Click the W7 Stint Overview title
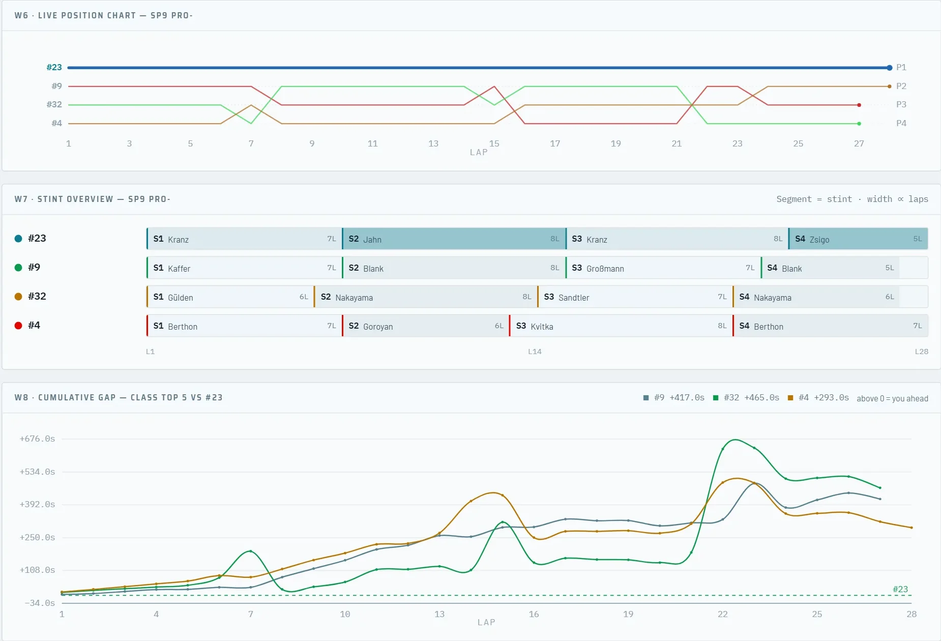The image size is (941, 641). coord(93,199)
